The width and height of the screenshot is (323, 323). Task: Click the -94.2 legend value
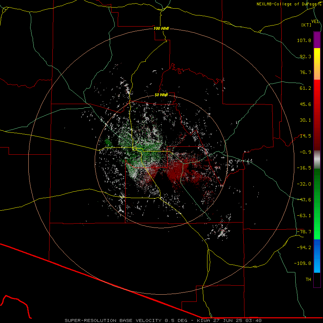point(304,247)
